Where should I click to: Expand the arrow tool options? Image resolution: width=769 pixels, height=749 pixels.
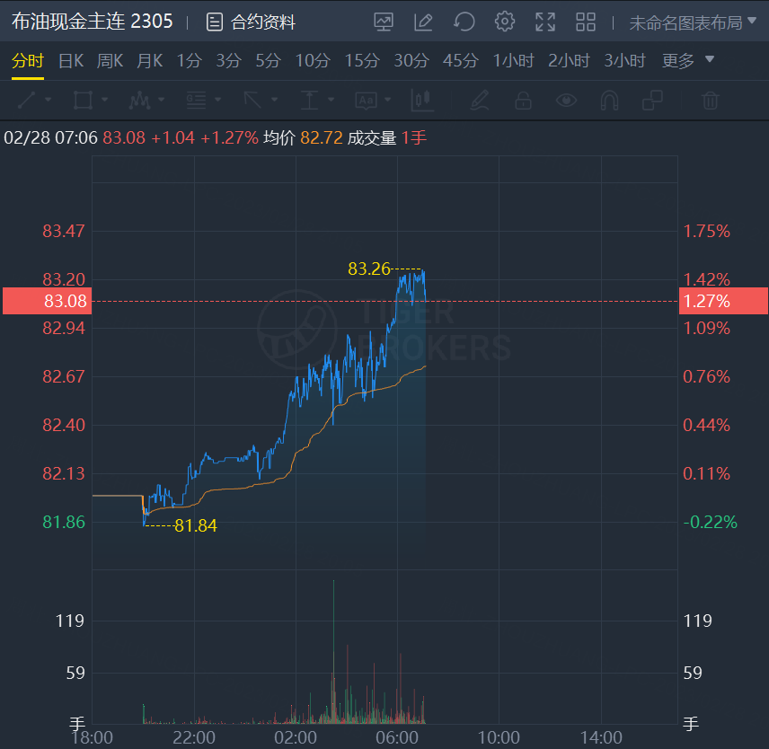point(275,100)
